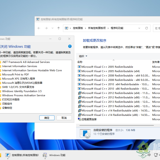Click icon of Visual C++ 2008 x86 entry
This screenshot has height=160, width=160.
79,80
